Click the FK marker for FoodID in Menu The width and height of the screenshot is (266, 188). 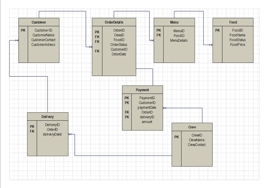(x=158, y=35)
